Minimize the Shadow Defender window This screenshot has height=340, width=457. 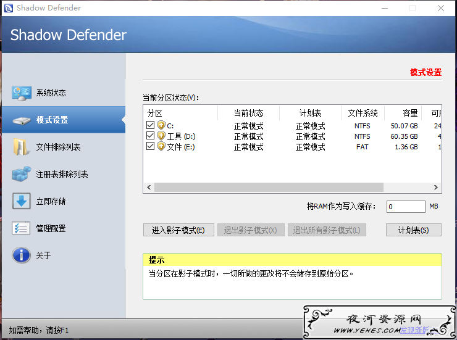[385, 8]
